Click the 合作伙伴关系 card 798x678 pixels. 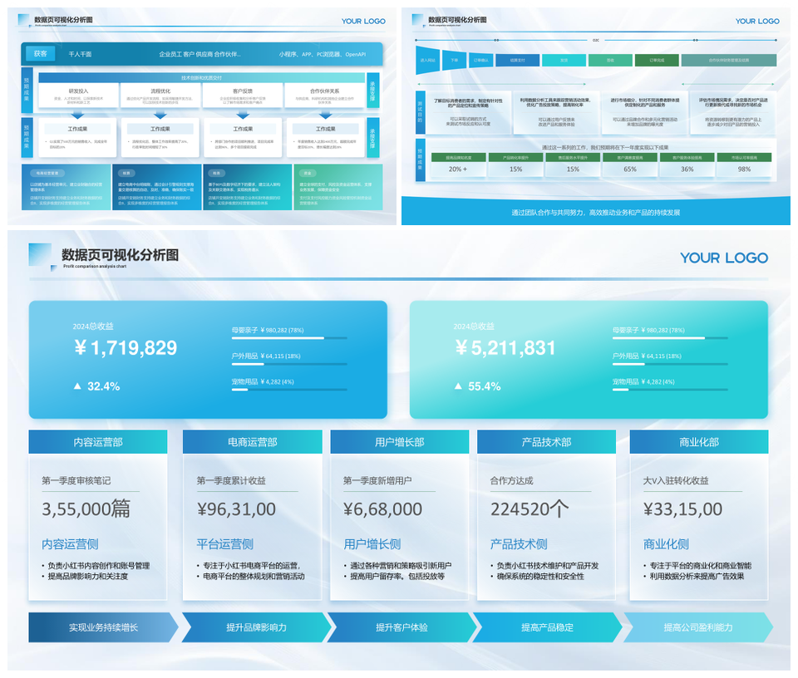(x=325, y=95)
